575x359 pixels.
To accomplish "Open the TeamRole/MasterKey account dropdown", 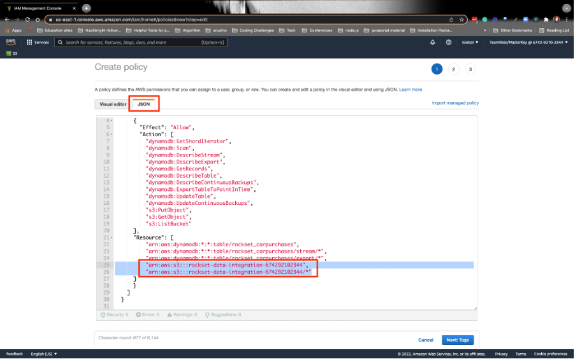I will coord(528,43).
